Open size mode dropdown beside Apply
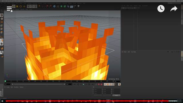Viewport: 183px width, 103px height. [x=107, y=95]
